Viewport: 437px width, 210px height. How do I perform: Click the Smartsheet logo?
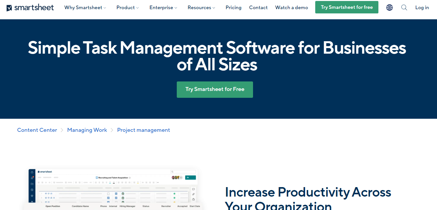pyautogui.click(x=30, y=8)
